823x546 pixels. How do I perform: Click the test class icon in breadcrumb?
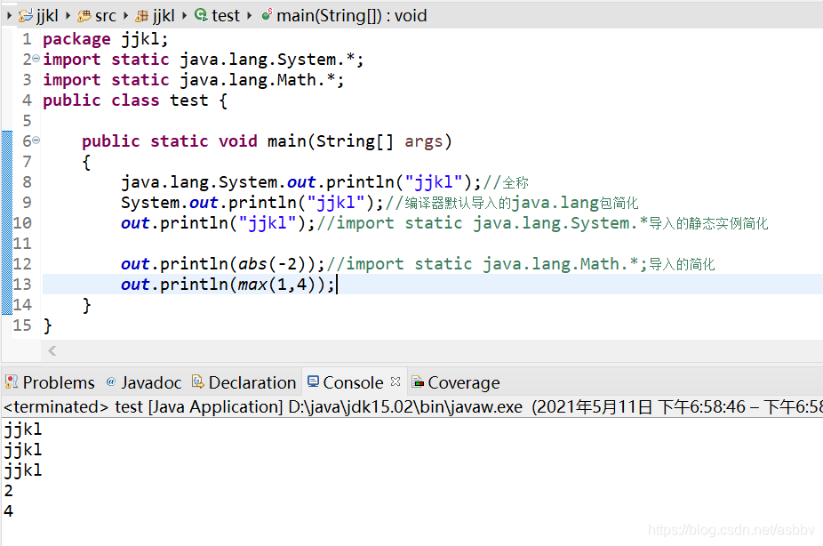tap(201, 15)
